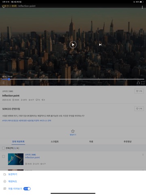Switch to the 스크립트 tab

point(55,141)
